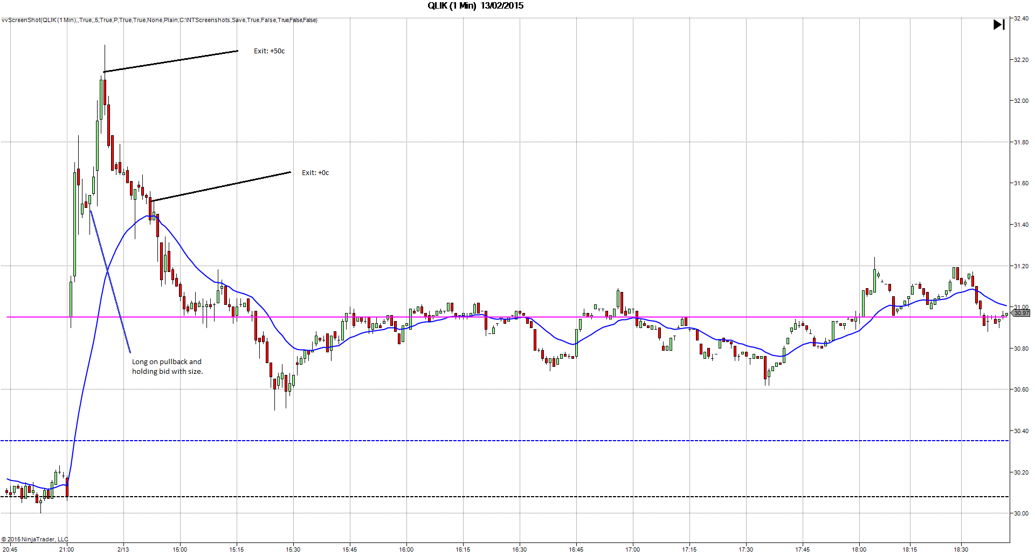Click the 18:15 time axis label

910,549
